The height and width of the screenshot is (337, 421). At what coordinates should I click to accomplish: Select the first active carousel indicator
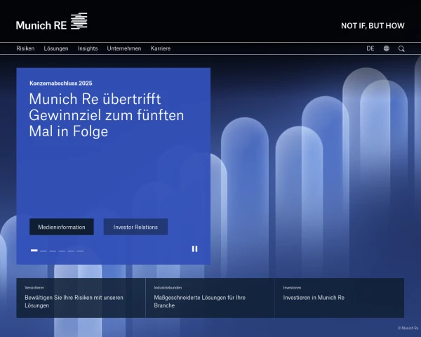[x=34, y=251]
